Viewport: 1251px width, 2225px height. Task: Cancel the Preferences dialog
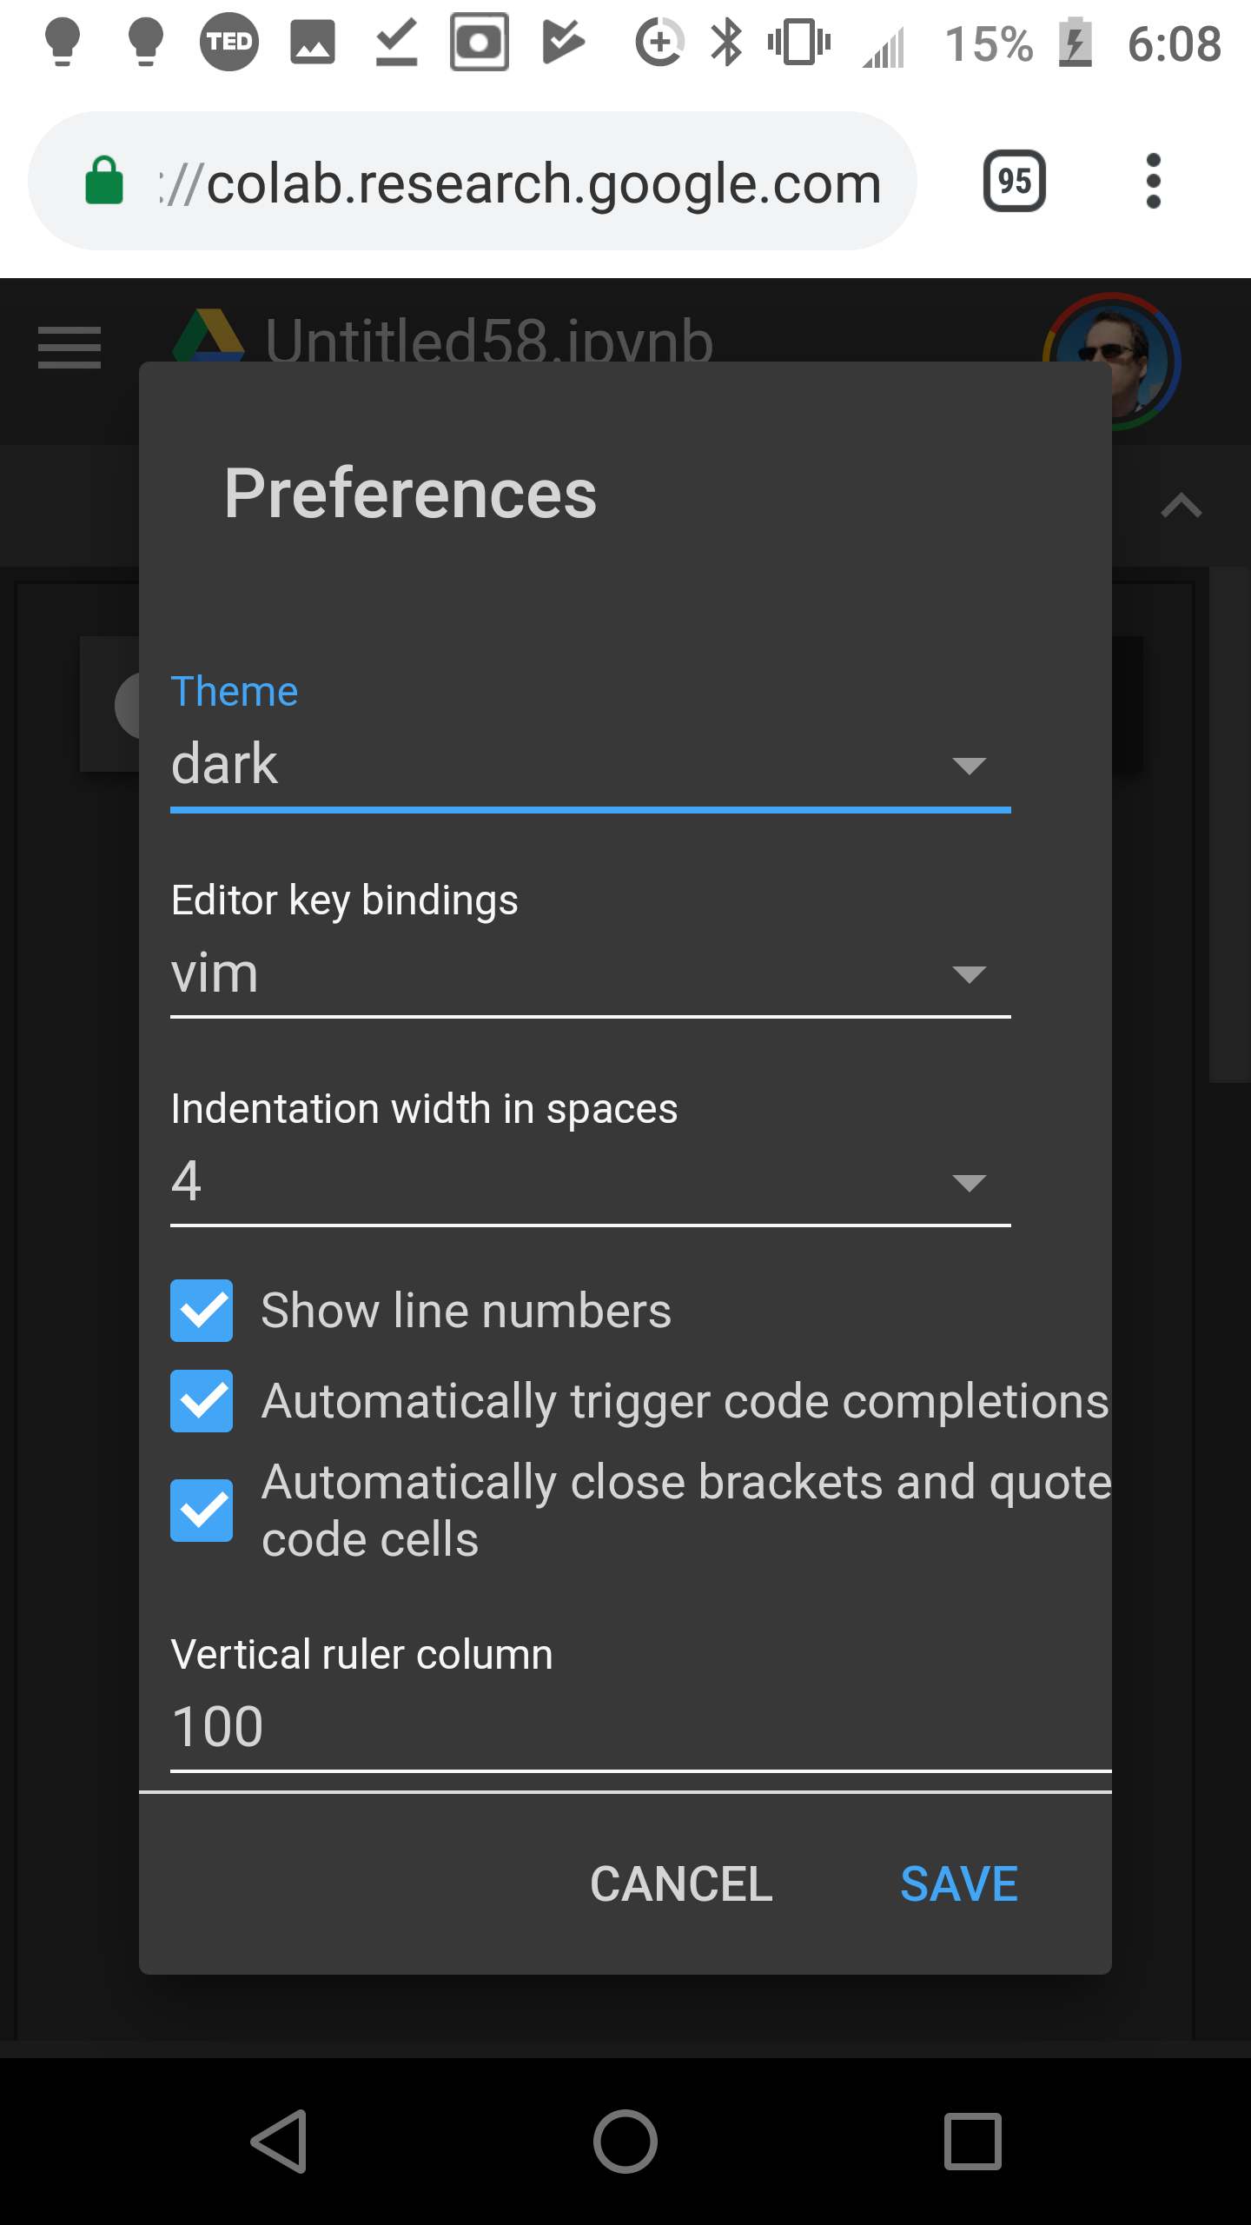(680, 1883)
